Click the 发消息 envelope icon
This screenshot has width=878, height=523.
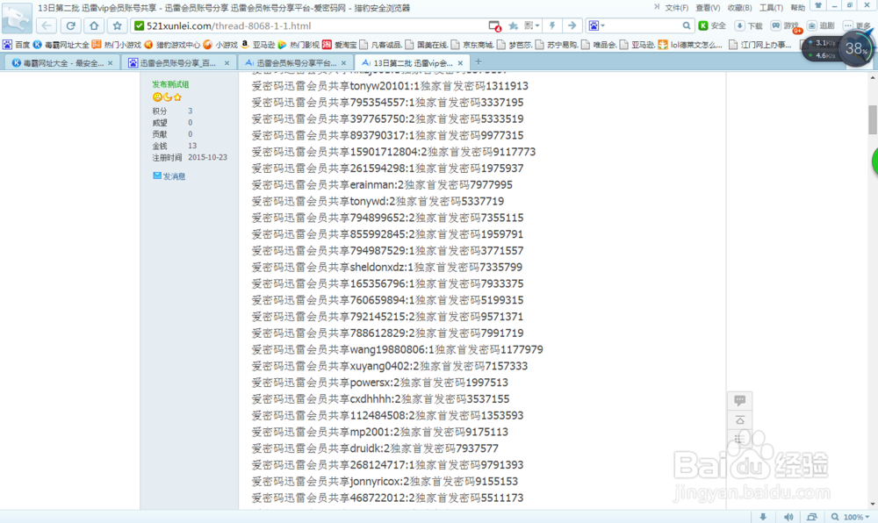(x=157, y=176)
